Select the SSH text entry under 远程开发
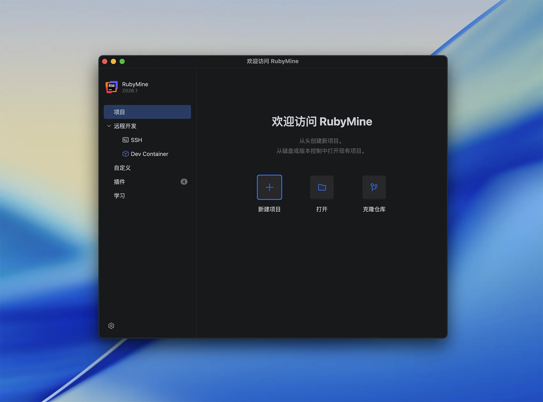The width and height of the screenshot is (543, 402). 136,140
